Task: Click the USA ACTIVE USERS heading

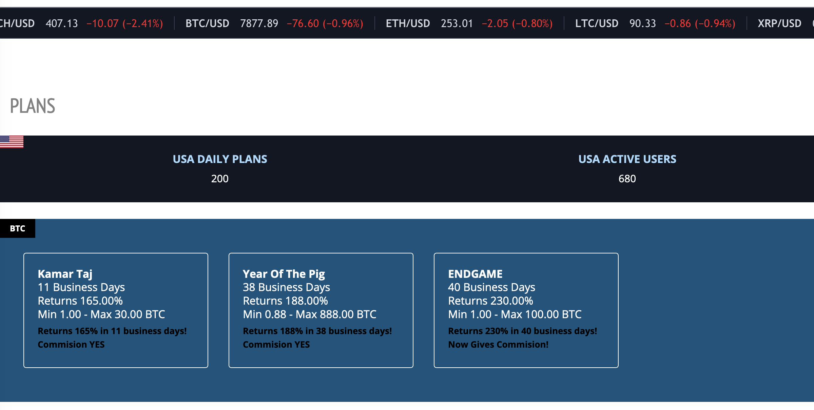Action: [x=627, y=159]
